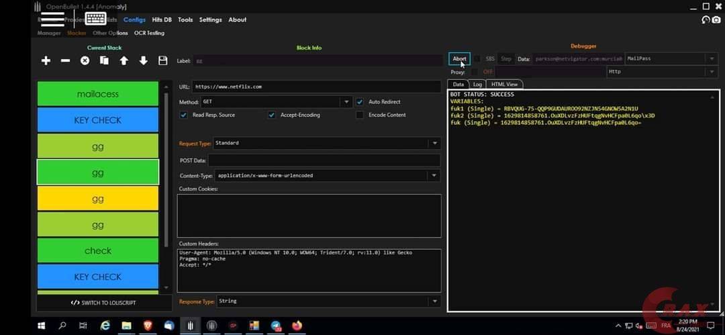This screenshot has width=725, height=335.
Task: Click the Abort button
Action: coord(459,59)
